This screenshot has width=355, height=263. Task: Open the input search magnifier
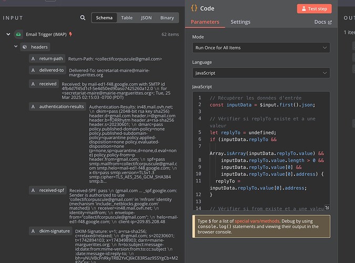coord(83,18)
